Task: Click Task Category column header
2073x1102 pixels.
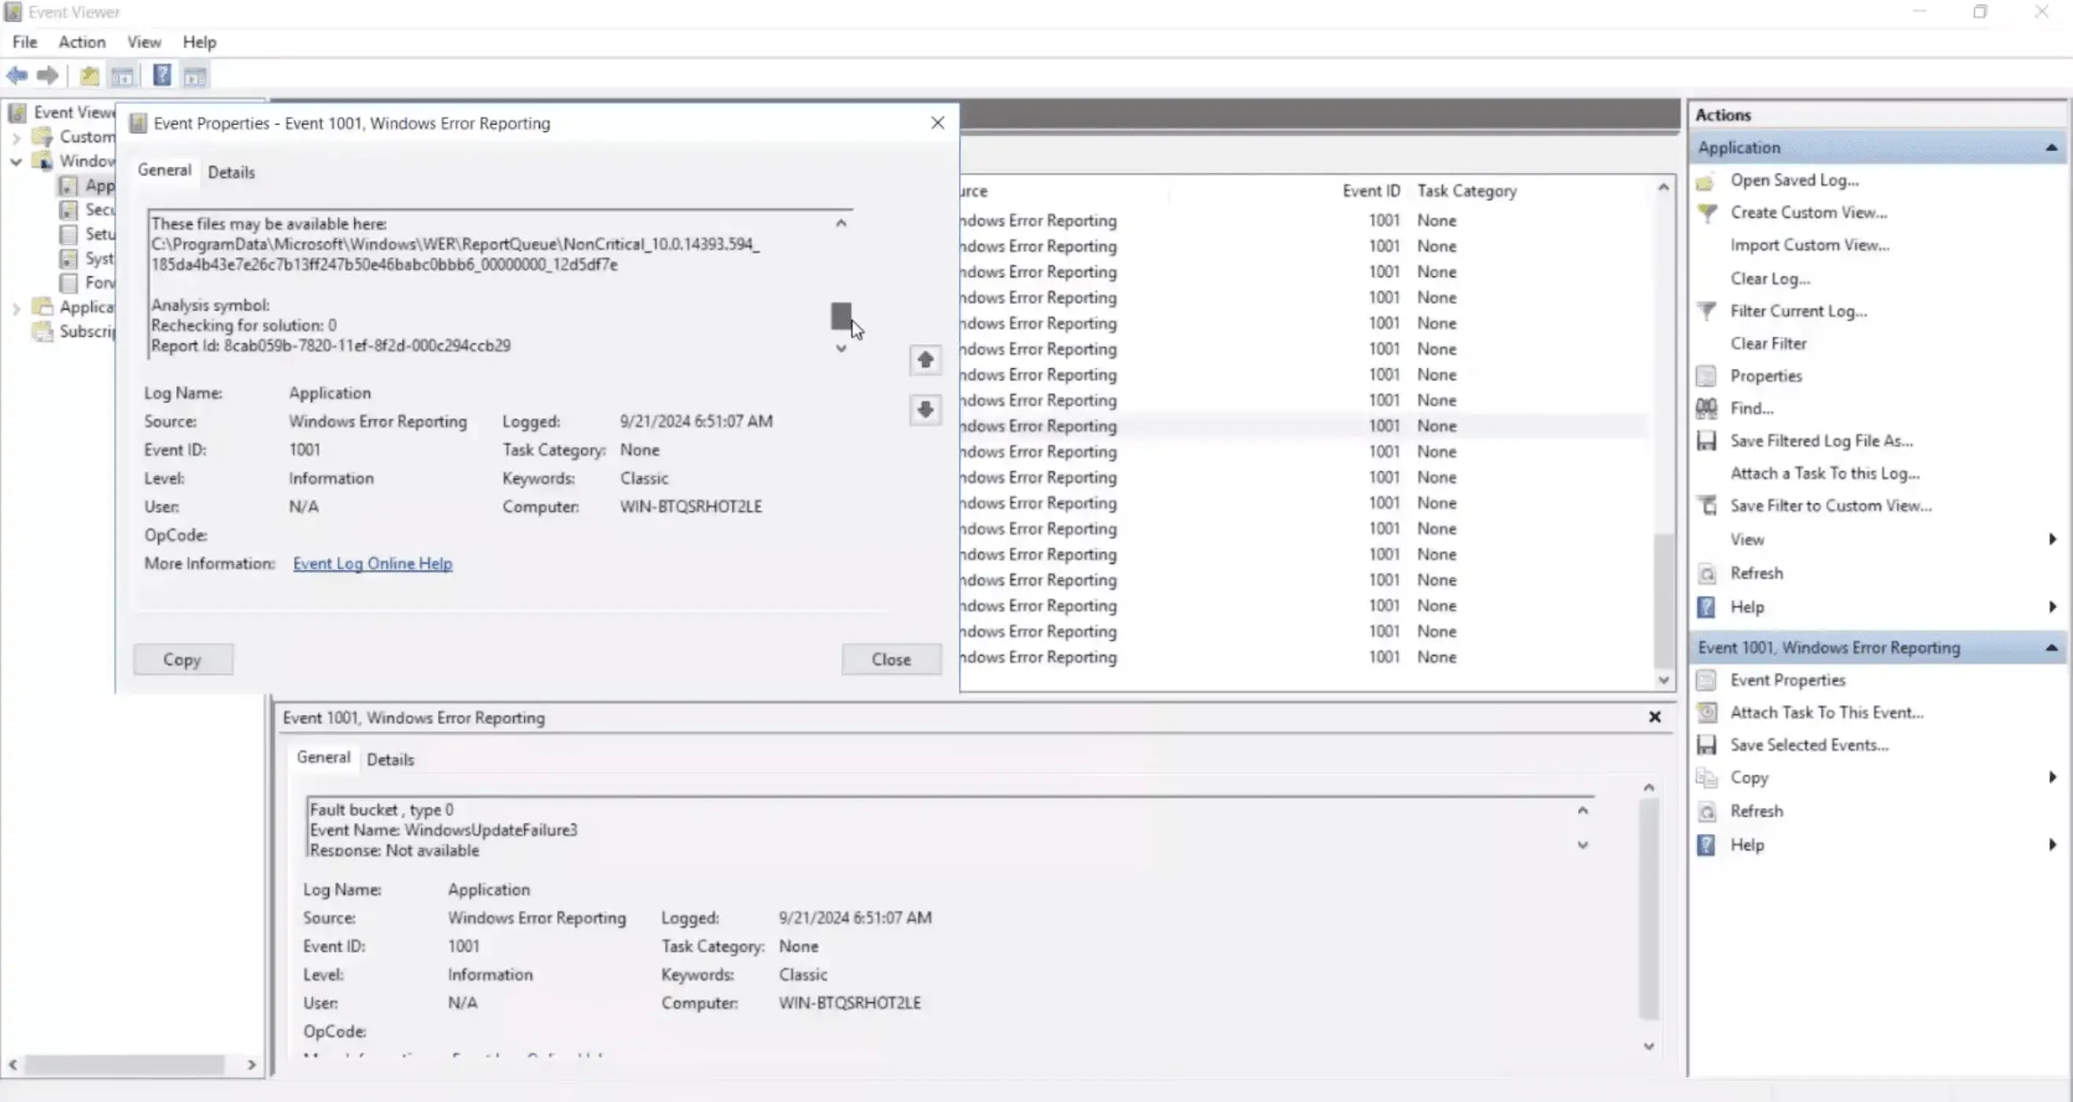Action: point(1466,191)
